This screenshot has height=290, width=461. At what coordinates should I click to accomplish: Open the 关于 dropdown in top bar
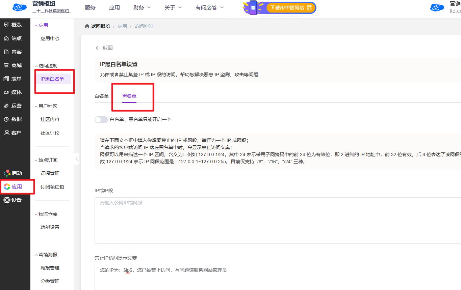pyautogui.click(x=173, y=7)
